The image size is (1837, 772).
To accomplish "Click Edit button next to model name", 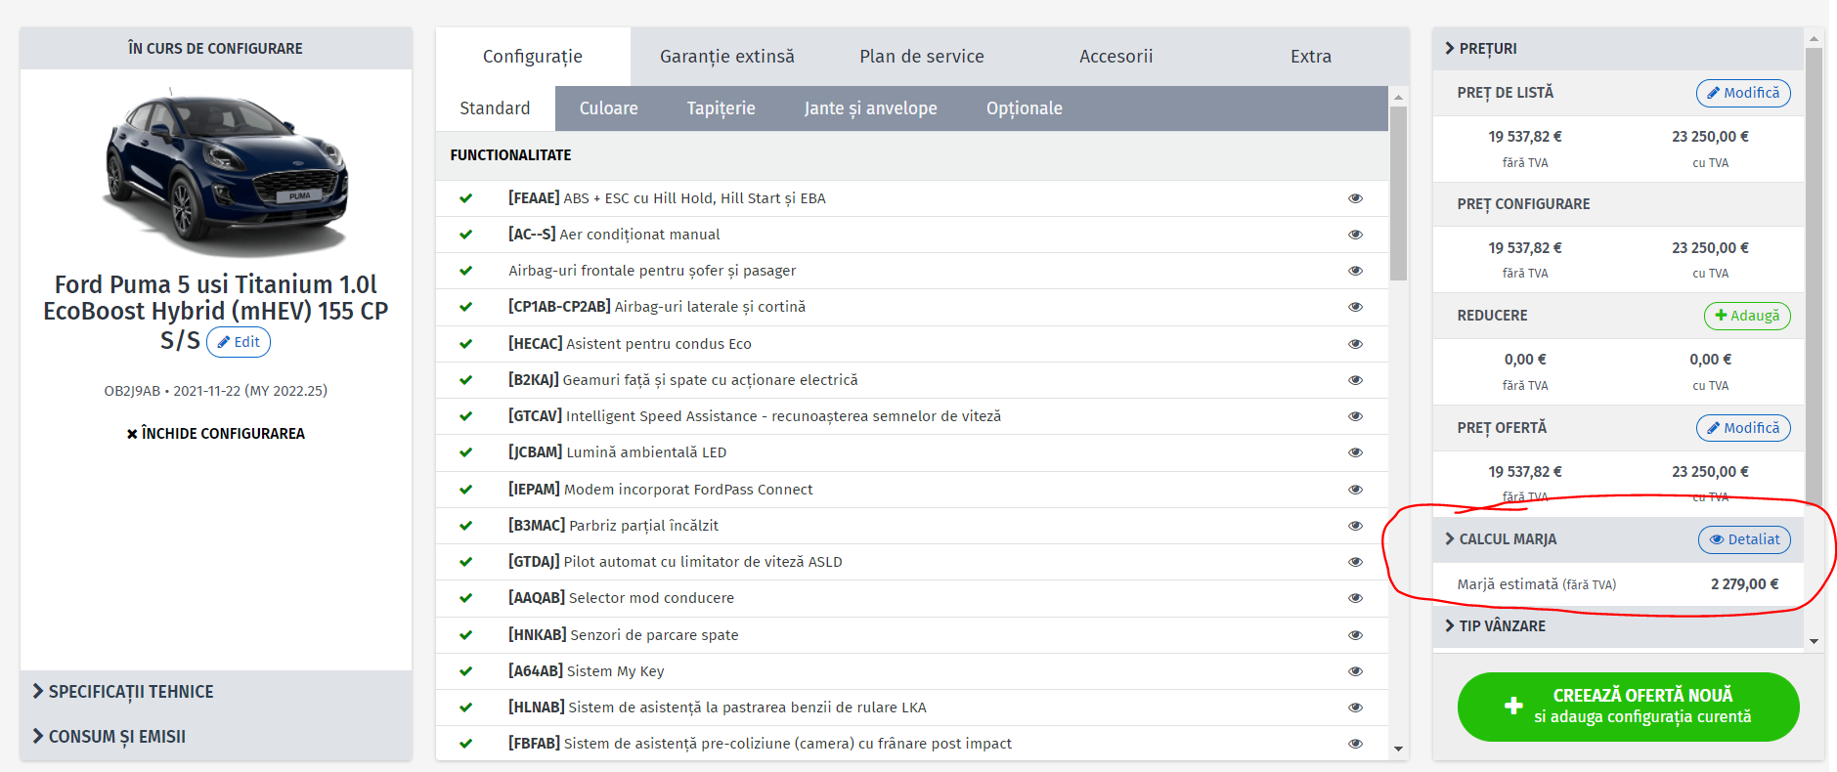I will [x=239, y=342].
